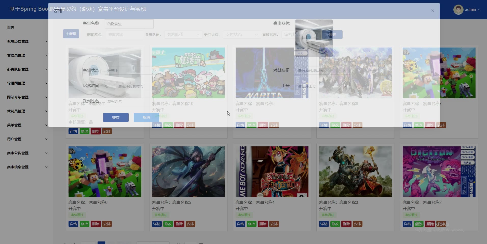
Task: View 详情 for 赛事名称4
Action: (x=240, y=224)
